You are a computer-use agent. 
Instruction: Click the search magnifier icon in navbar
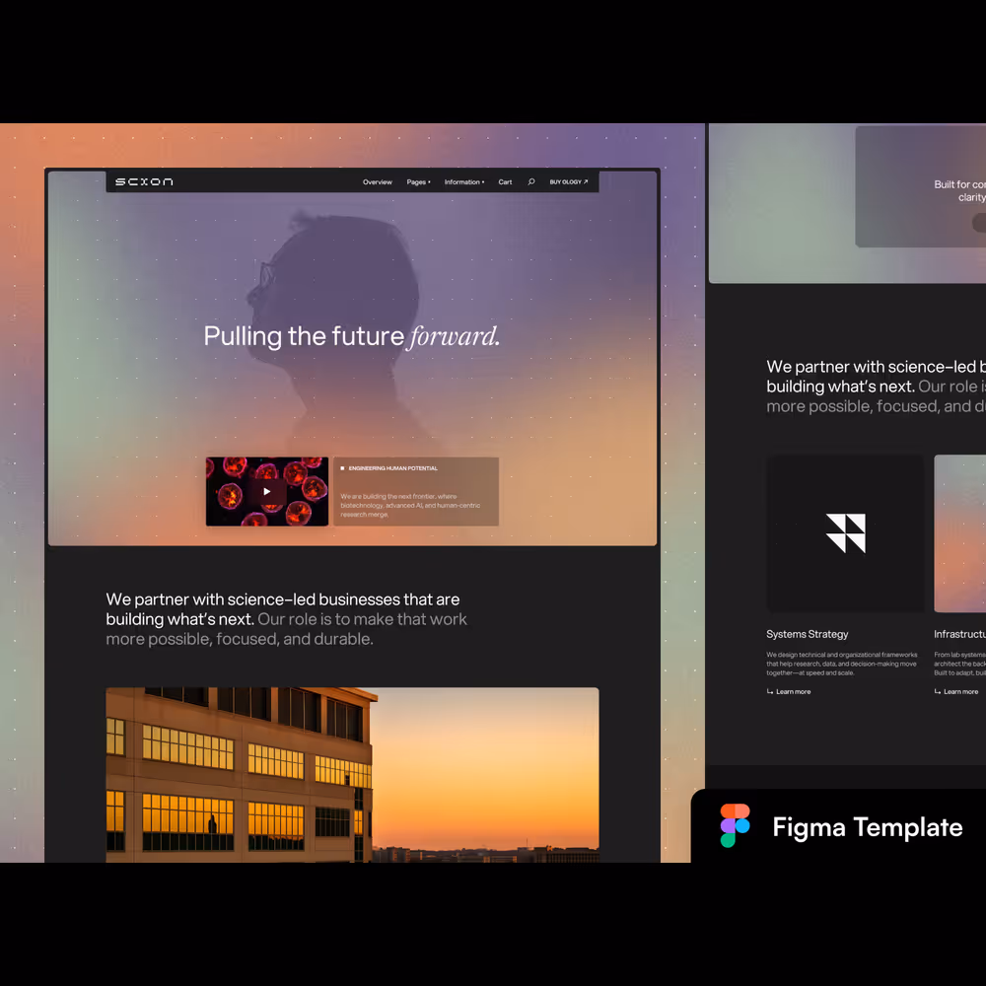click(531, 181)
